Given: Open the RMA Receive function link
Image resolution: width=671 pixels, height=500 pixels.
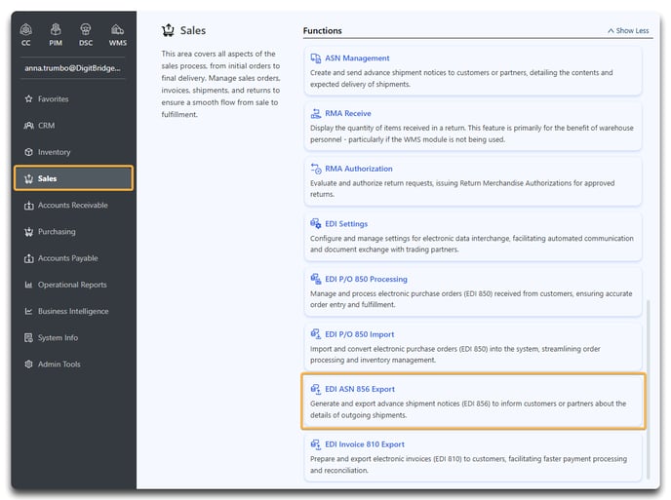Looking at the screenshot, I should tap(348, 113).
